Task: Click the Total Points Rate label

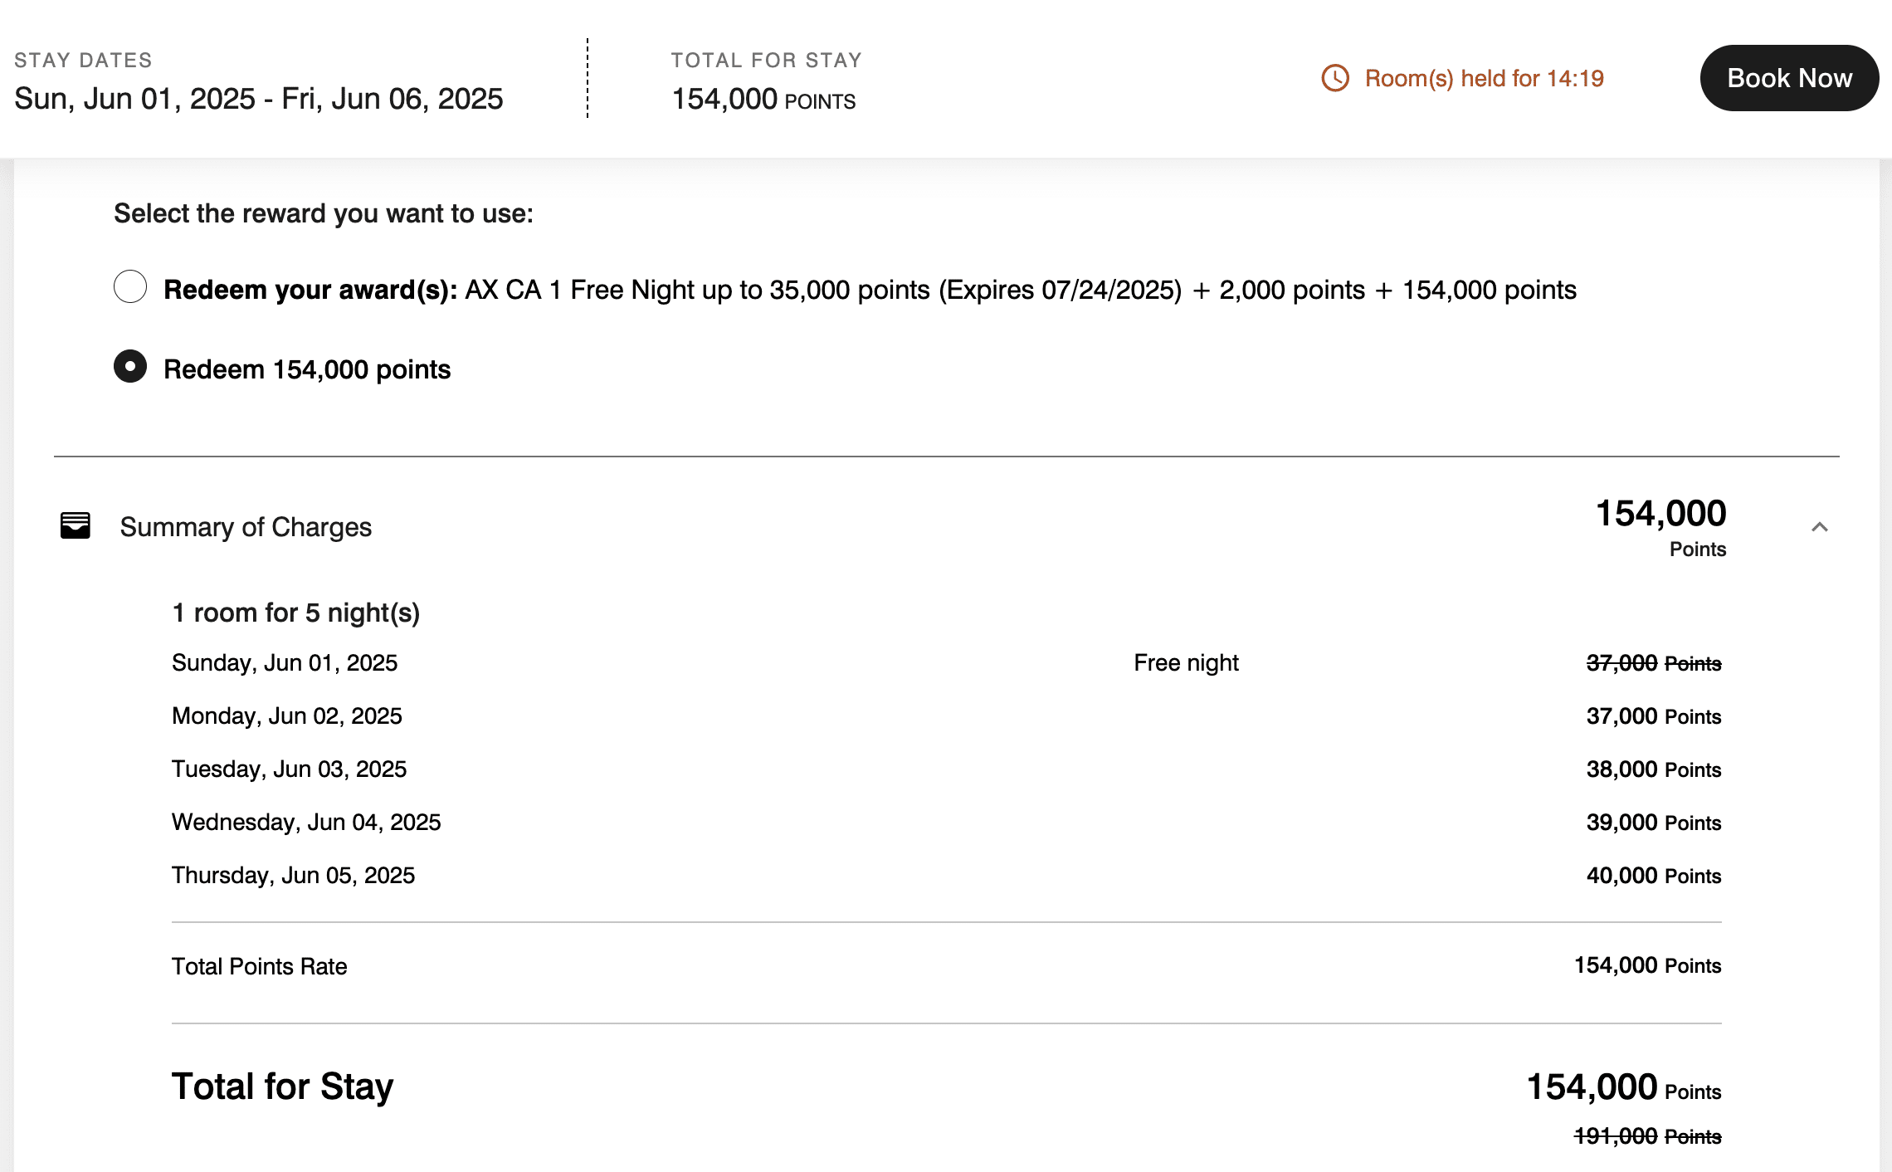Action: tap(260, 966)
